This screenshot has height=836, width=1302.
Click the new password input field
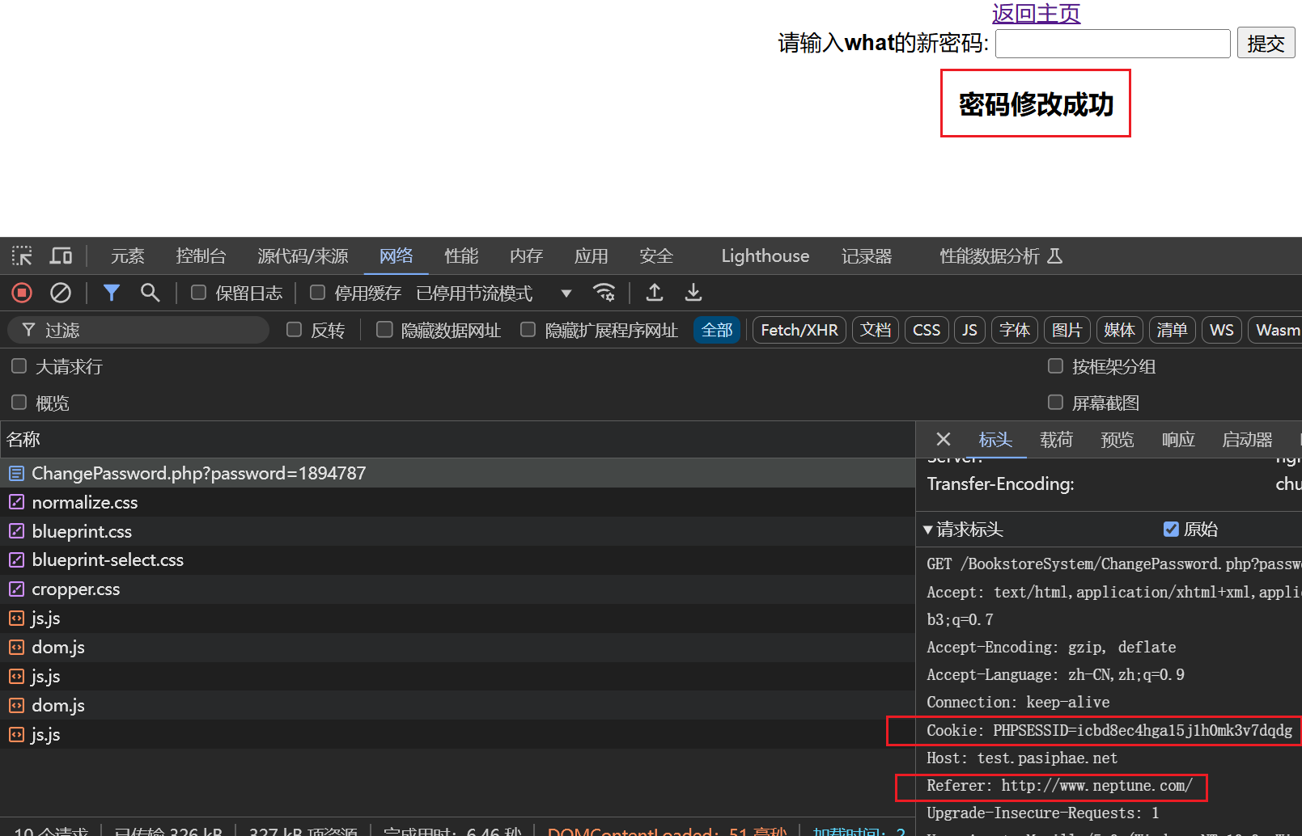click(1113, 44)
